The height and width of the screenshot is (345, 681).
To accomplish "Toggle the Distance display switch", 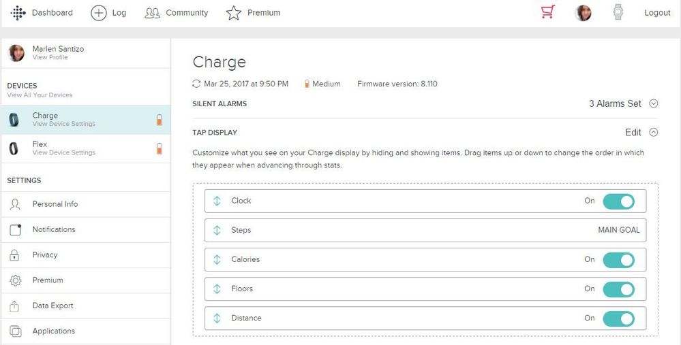I will click(618, 318).
